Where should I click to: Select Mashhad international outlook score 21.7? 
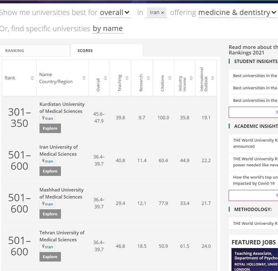click(x=206, y=203)
